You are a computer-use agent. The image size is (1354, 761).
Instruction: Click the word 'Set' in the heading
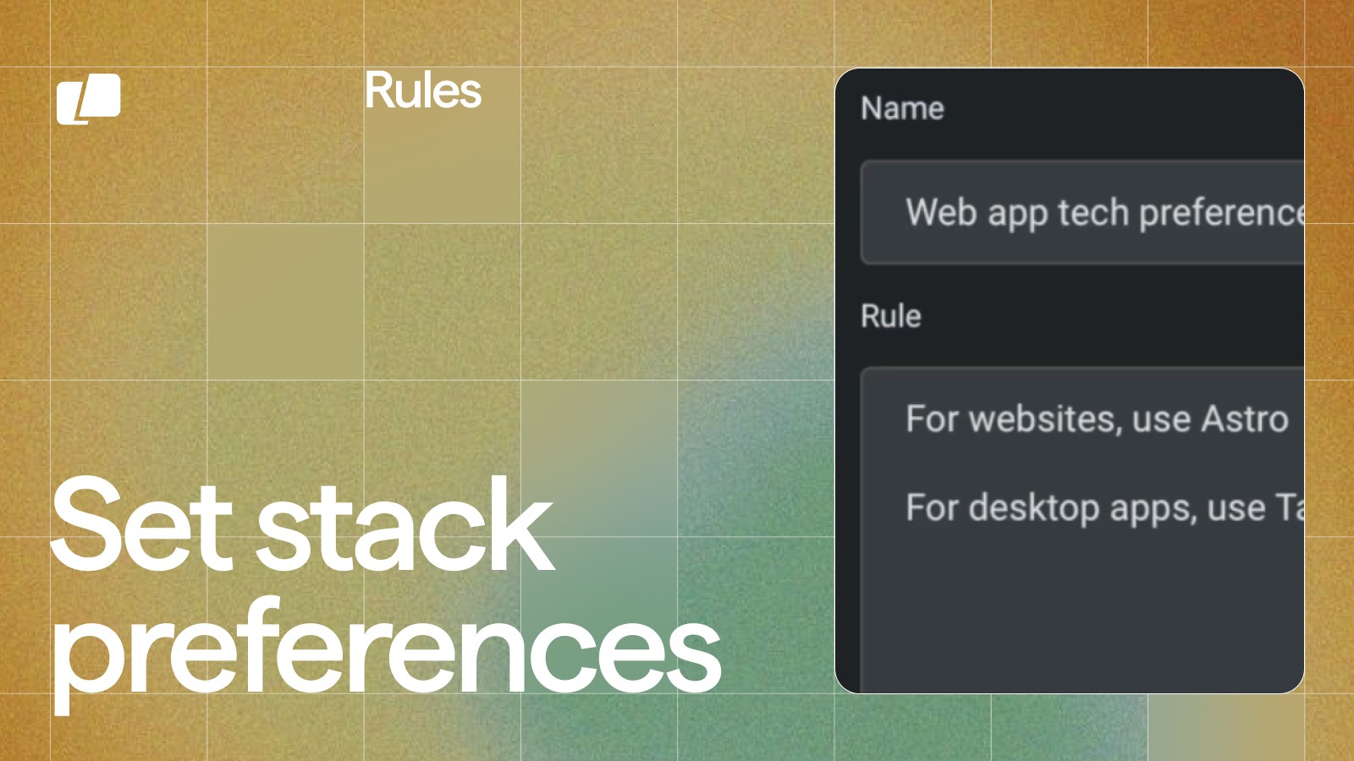click(x=140, y=526)
